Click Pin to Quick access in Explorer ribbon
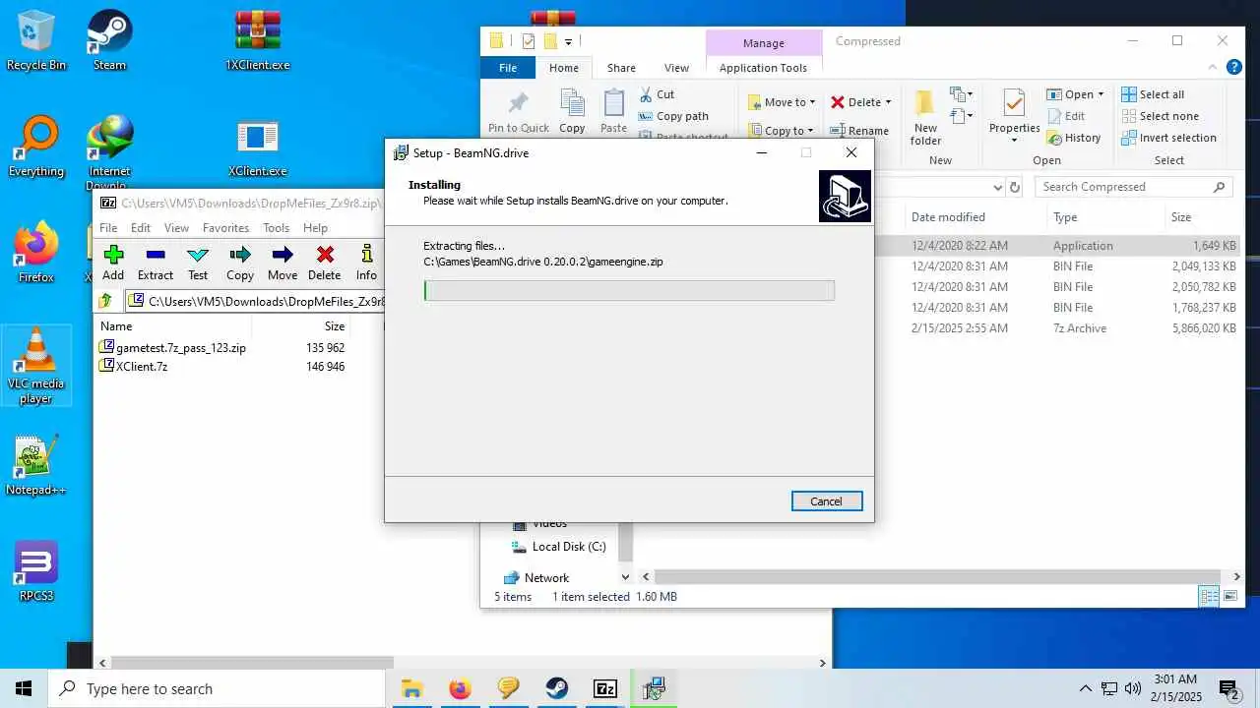 click(x=519, y=111)
